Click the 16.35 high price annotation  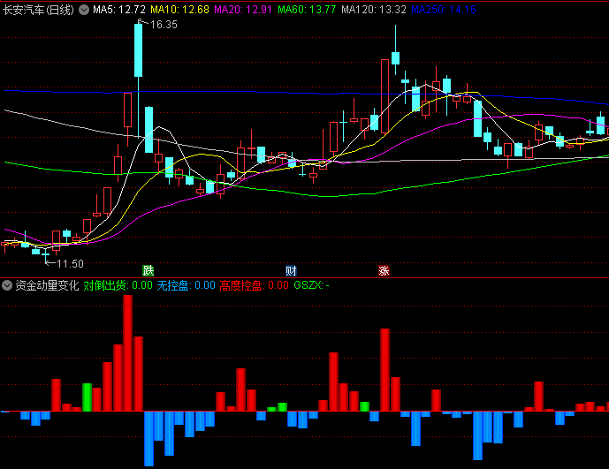164,25
